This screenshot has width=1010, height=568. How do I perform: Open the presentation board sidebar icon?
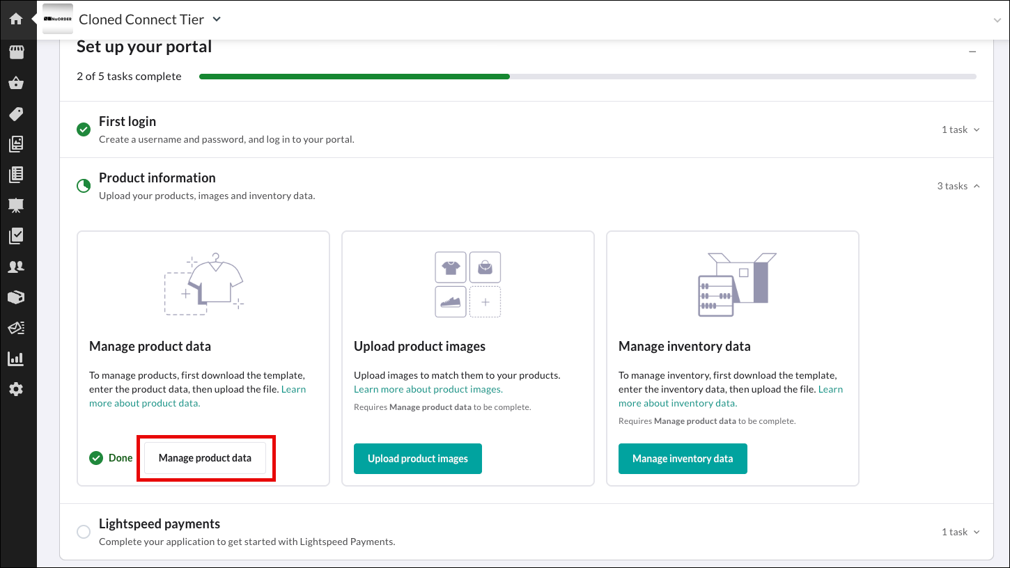click(x=16, y=205)
